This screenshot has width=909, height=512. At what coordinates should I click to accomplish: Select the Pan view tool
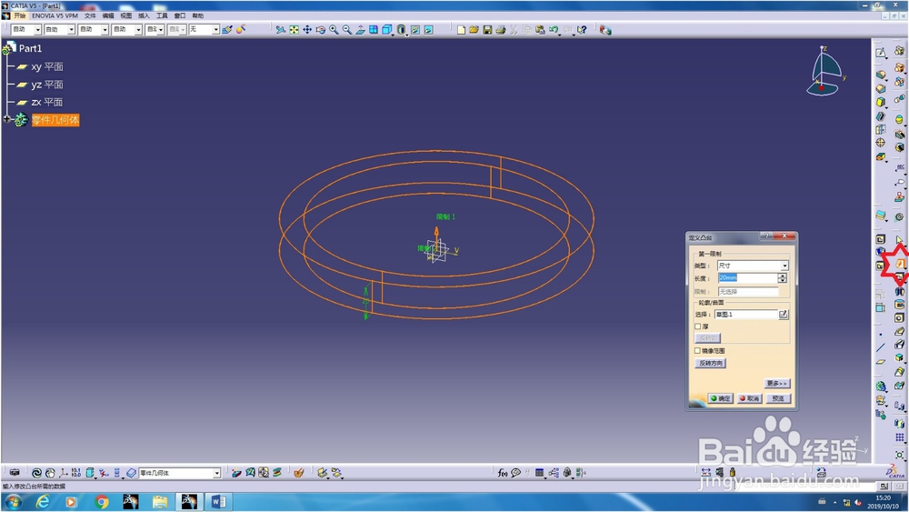pos(307,30)
